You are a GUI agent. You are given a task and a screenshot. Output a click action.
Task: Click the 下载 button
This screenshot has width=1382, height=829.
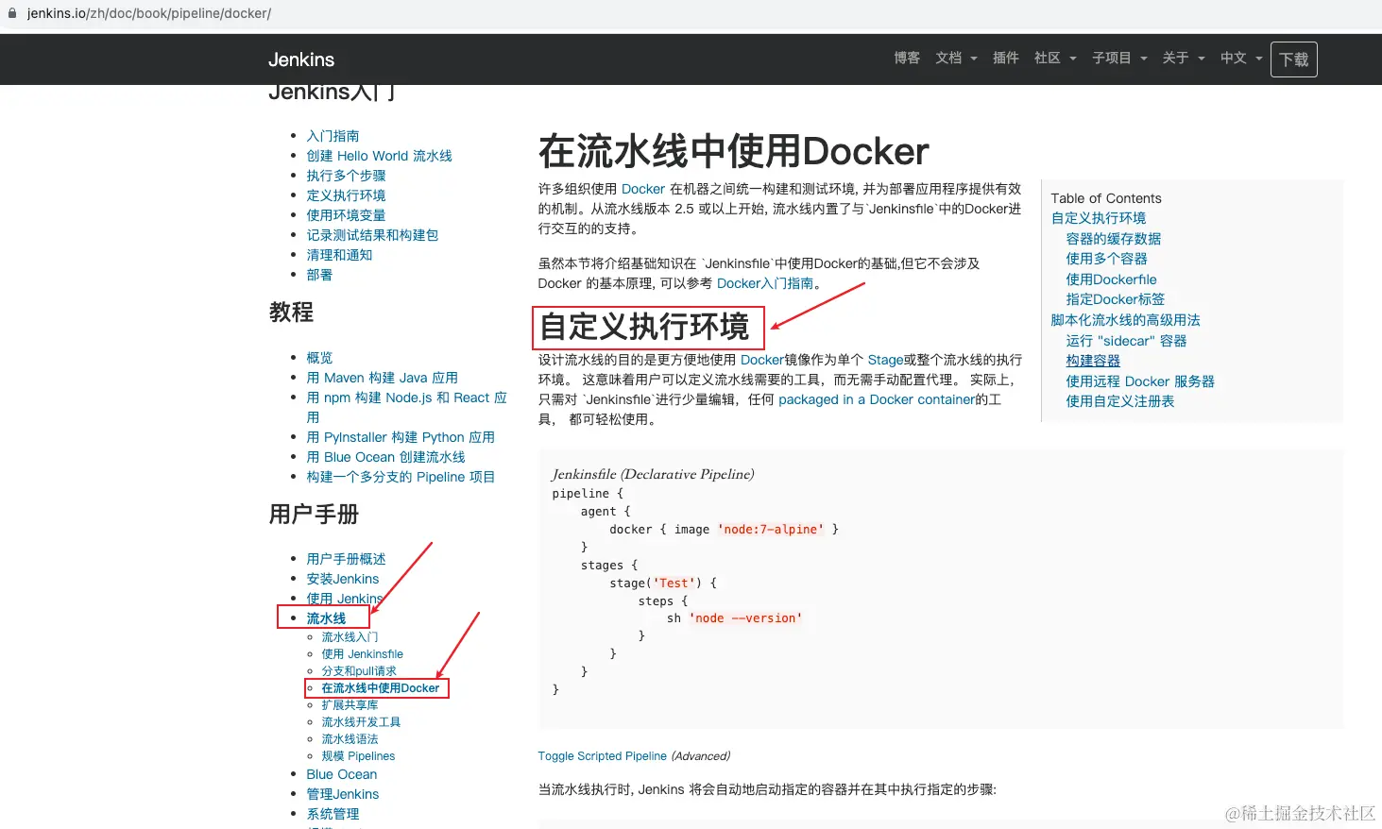pyautogui.click(x=1294, y=59)
